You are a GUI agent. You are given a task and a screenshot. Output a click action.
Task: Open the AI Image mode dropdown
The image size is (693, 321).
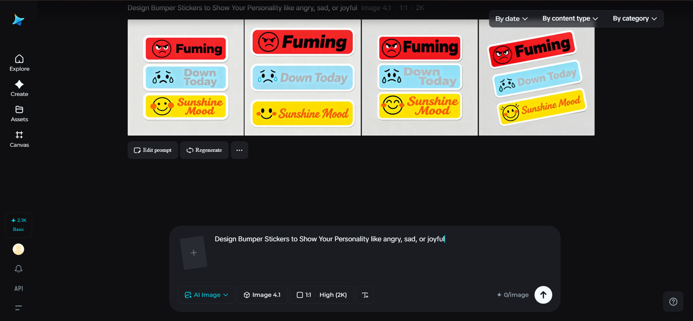(206, 295)
